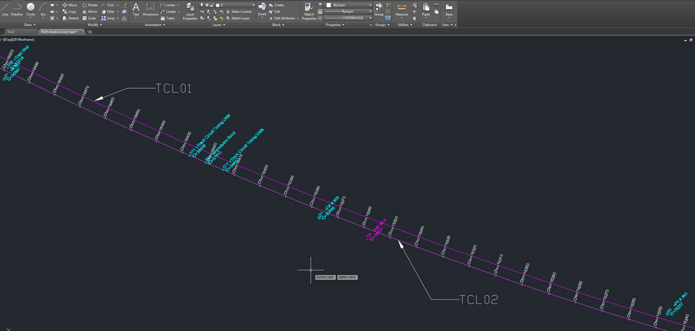Select the Line drawing tool
695x331 pixels.
(x=5, y=9)
